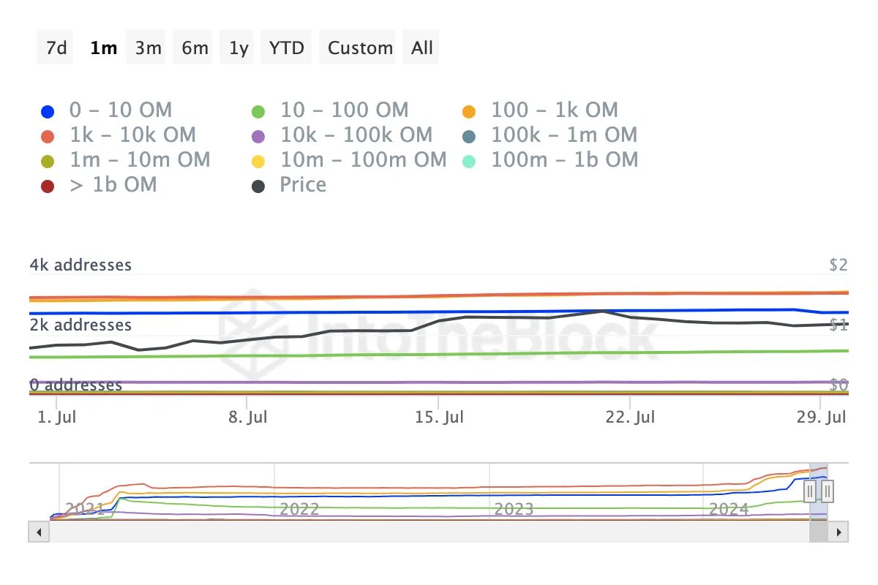Click the navigator's left range handle
Screen dimensions: 878x585
tap(810, 491)
